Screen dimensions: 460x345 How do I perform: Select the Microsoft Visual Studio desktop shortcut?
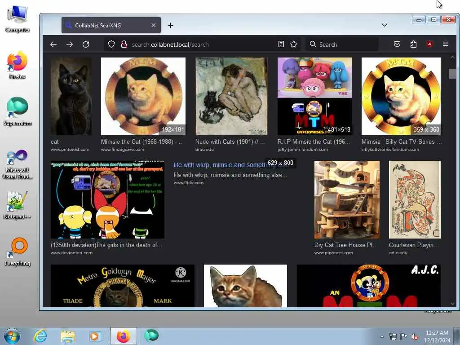coord(18,164)
